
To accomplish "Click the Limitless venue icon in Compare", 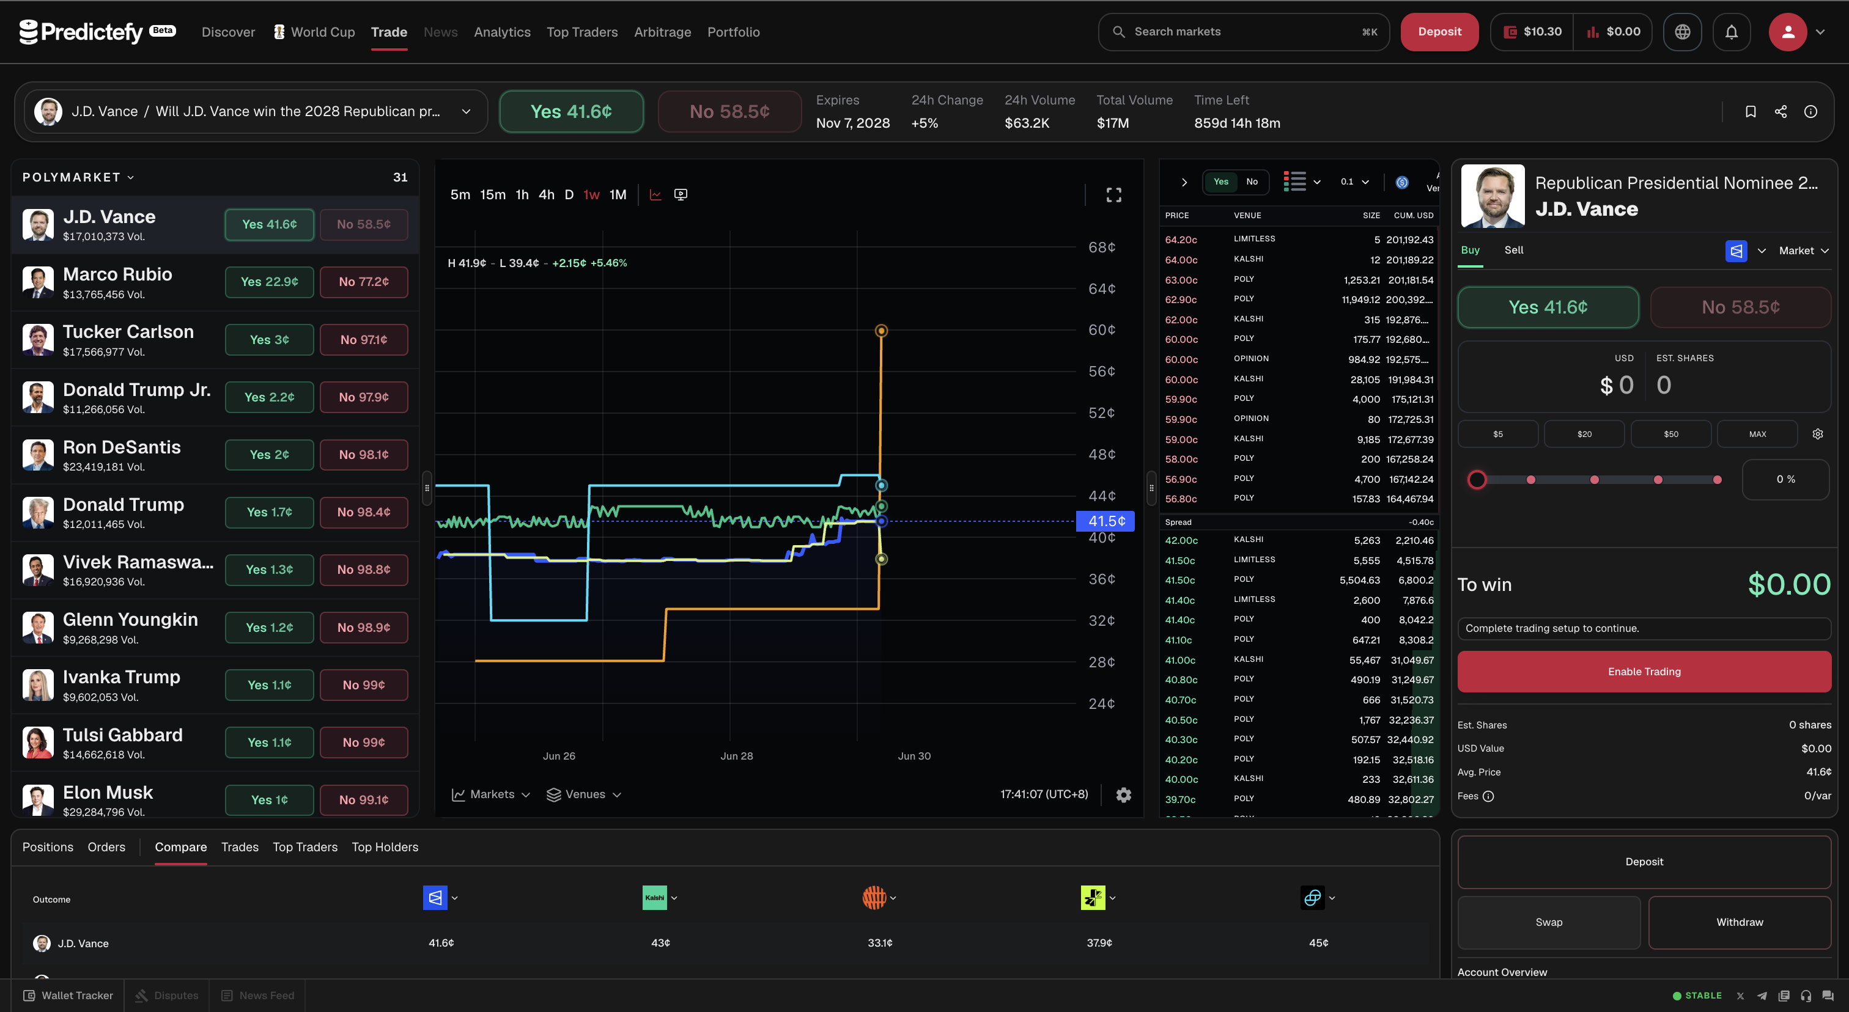I will [1313, 898].
